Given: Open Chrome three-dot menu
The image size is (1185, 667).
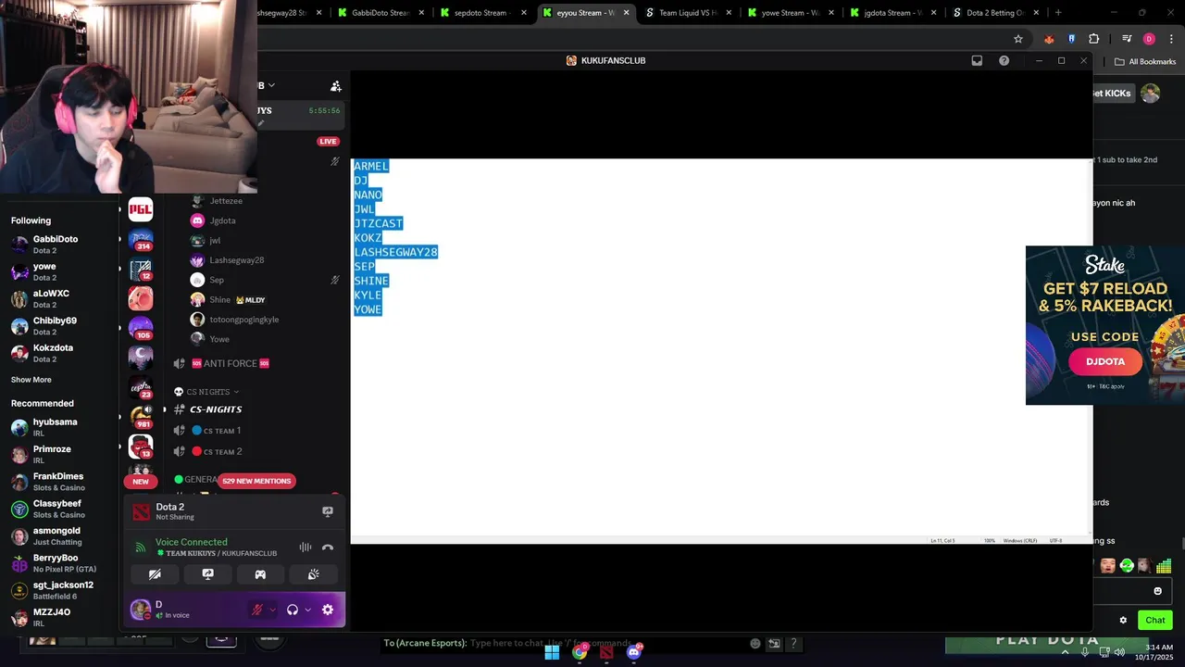Looking at the screenshot, I should pos(1171,39).
